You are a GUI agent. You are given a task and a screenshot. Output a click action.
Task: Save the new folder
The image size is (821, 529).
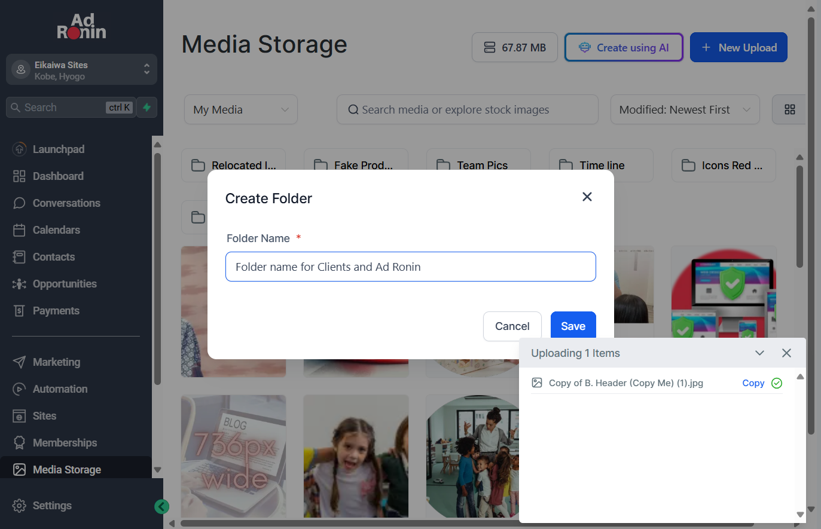[573, 326]
